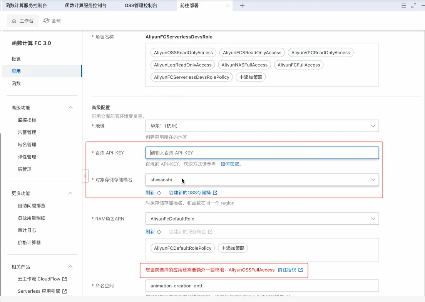Click +添加策略 in AliyunFCServerlessDevsRole policies
Screen dimensions: 425x302
[251, 77]
